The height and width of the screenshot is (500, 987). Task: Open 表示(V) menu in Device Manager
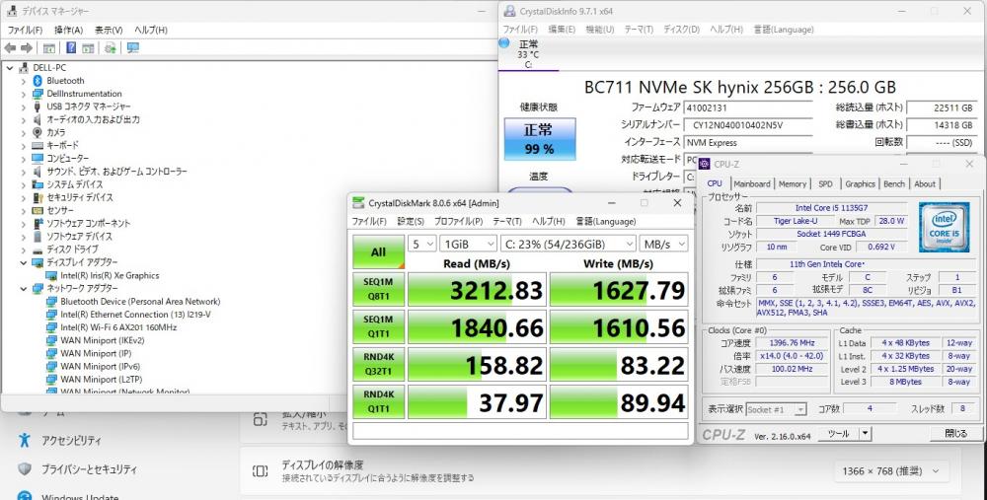click(109, 30)
